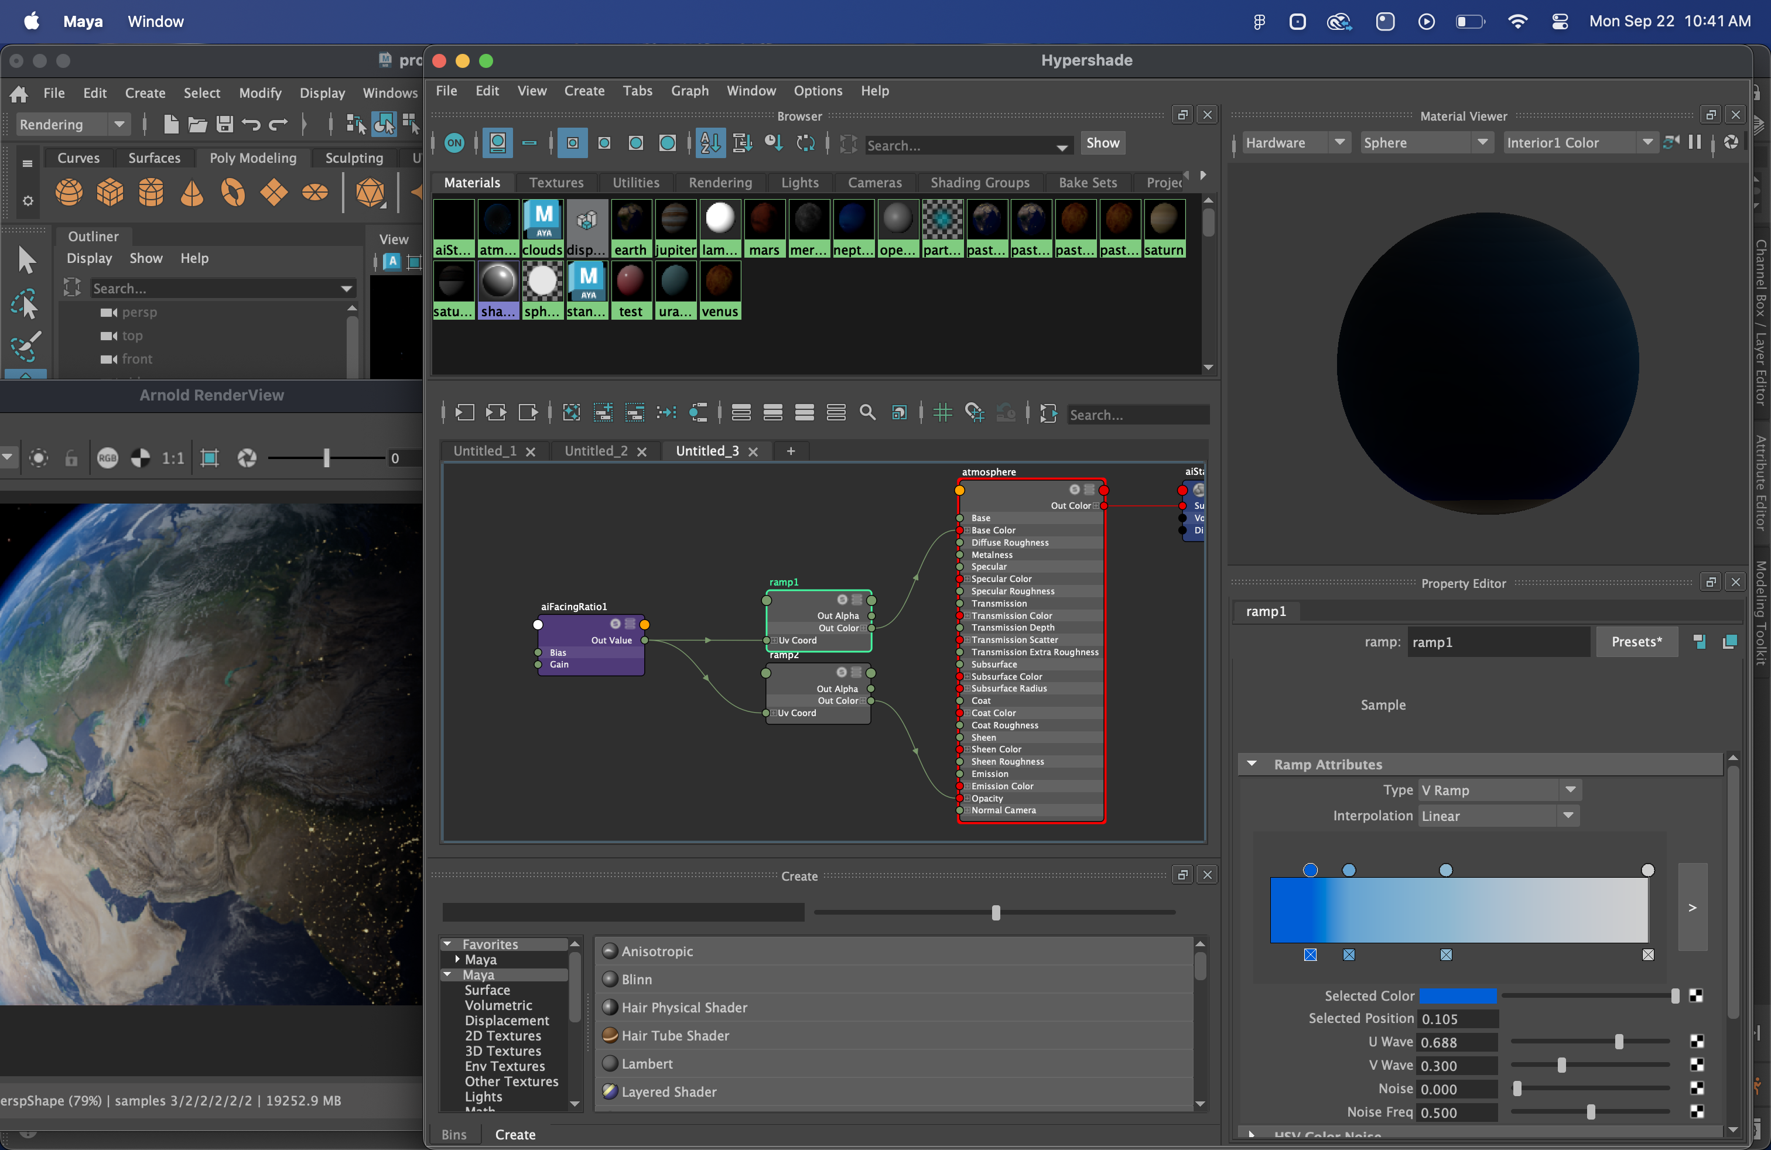
Task: Click the sort by time icon in Browser
Action: [773, 143]
